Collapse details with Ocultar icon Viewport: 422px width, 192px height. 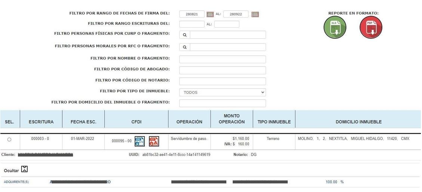coord(24,169)
